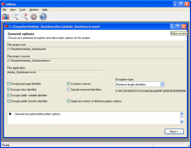Viewport: 191px width, 148px height.
Task: Click the Next>> button
Action: tap(174, 131)
